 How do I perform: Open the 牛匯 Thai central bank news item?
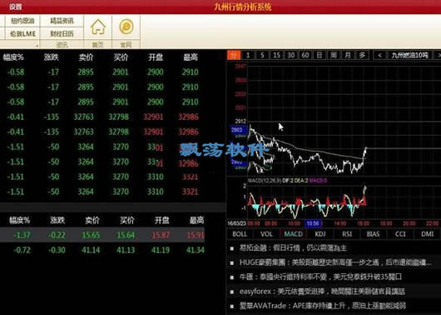pyautogui.click(x=320, y=277)
